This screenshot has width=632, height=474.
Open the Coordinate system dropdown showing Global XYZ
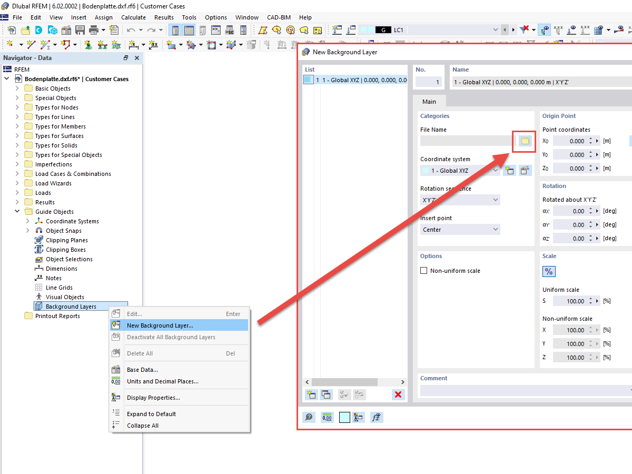tap(460, 170)
